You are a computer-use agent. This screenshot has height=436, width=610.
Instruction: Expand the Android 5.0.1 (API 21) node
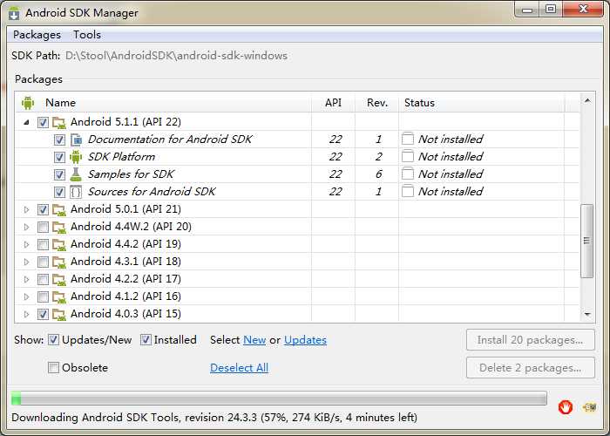click(26, 209)
